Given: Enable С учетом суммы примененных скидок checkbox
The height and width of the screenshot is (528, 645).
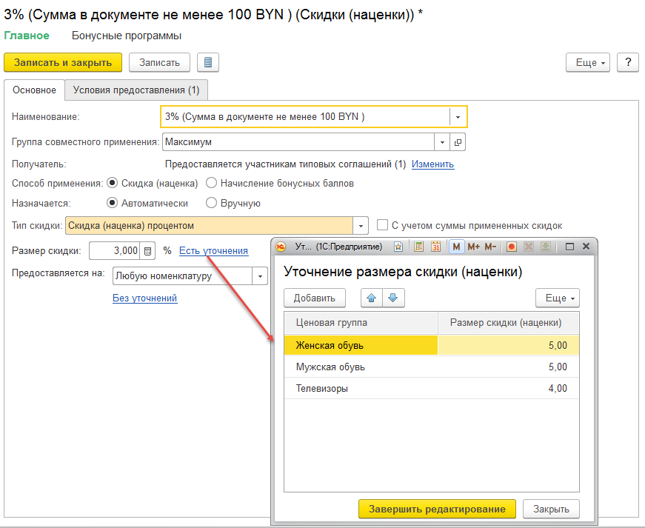Looking at the screenshot, I should point(382,225).
